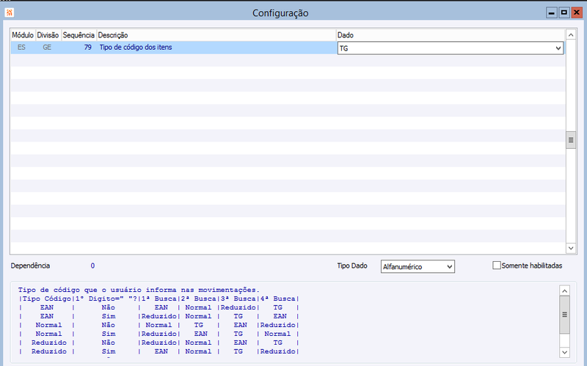Minimize the Configuração window
Image resolution: width=587 pixels, height=366 pixels.
(552, 12)
